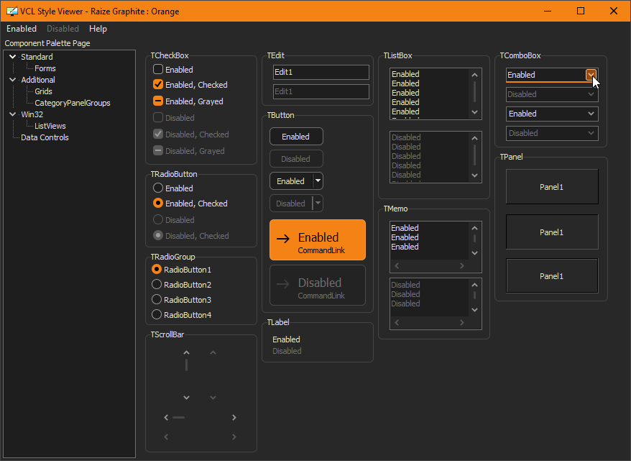631x461 pixels.
Task: Select Grids tree item
Action: point(43,91)
